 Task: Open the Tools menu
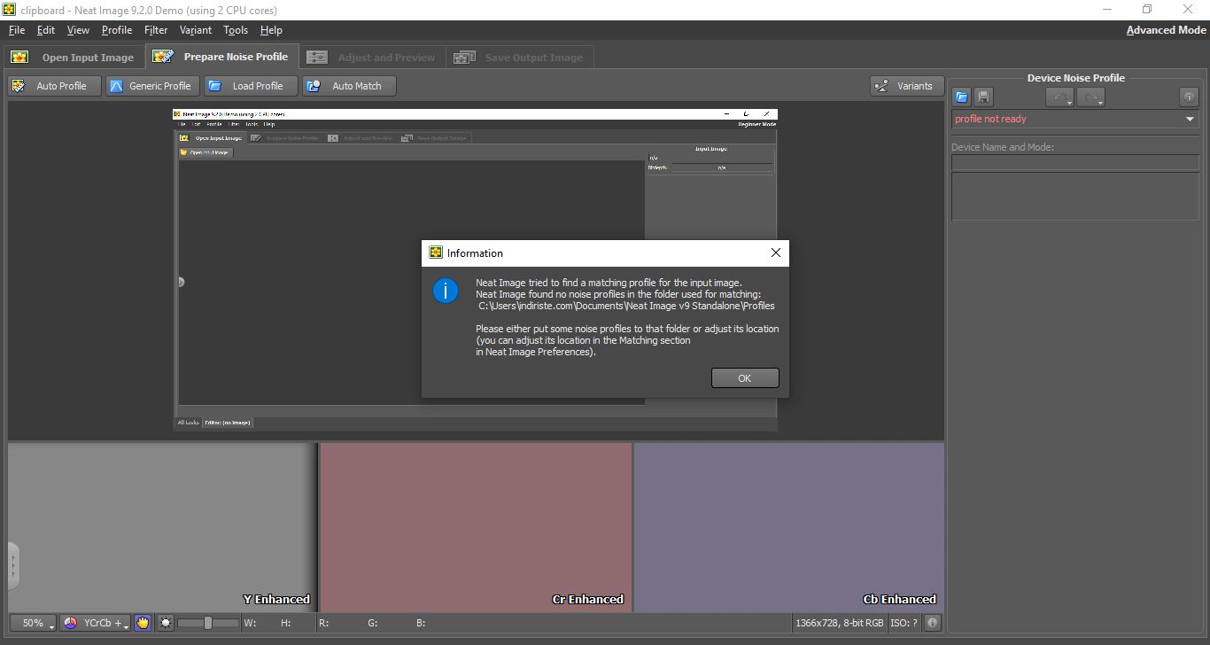(236, 30)
